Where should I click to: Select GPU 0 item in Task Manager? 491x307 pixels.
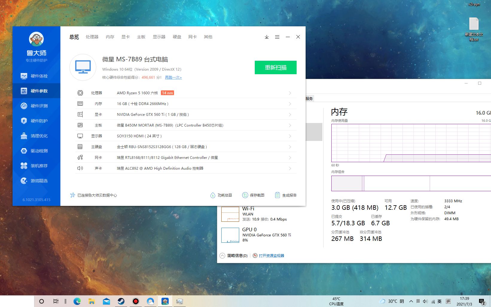[269, 235]
